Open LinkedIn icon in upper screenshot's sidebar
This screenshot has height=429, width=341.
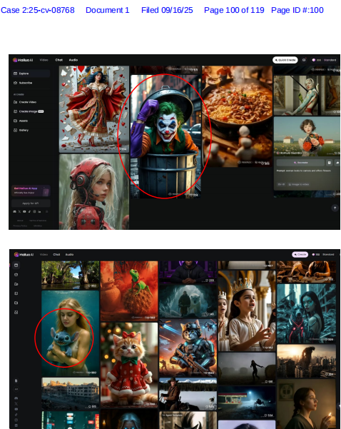(x=39, y=211)
